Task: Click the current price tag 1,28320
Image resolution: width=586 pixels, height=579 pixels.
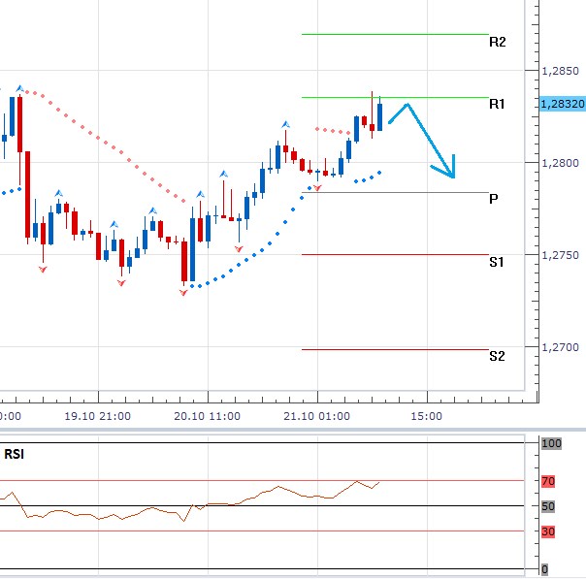Action: [561, 103]
